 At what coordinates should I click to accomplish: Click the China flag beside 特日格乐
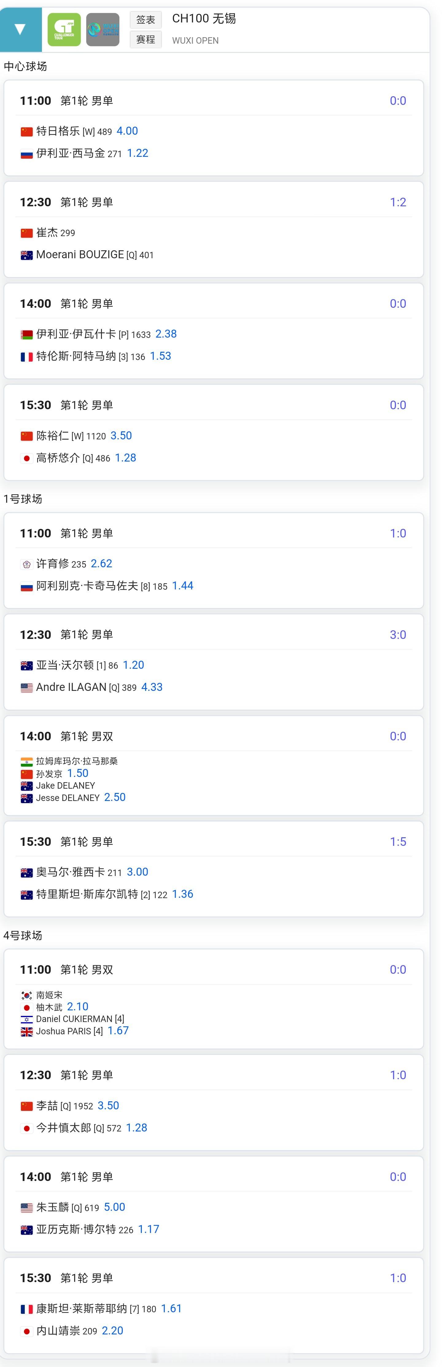[26, 132]
